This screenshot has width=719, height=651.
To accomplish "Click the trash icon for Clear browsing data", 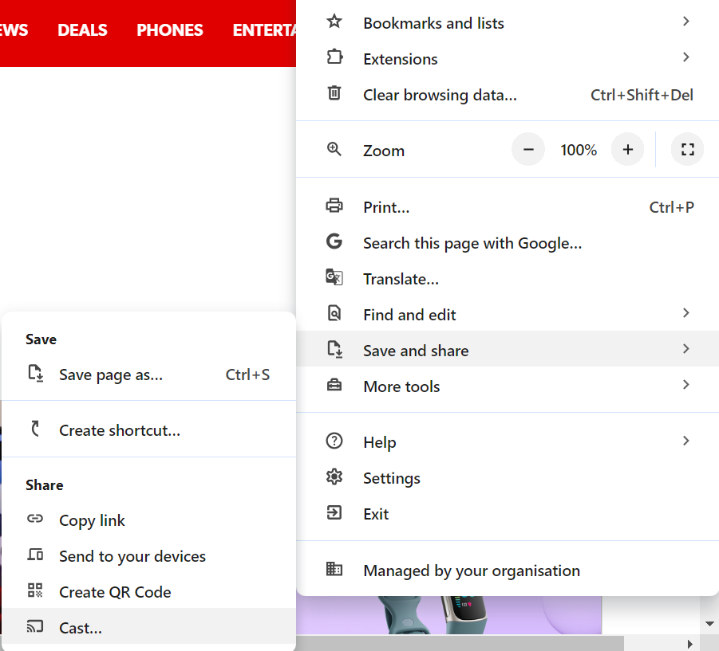I will coord(334,93).
